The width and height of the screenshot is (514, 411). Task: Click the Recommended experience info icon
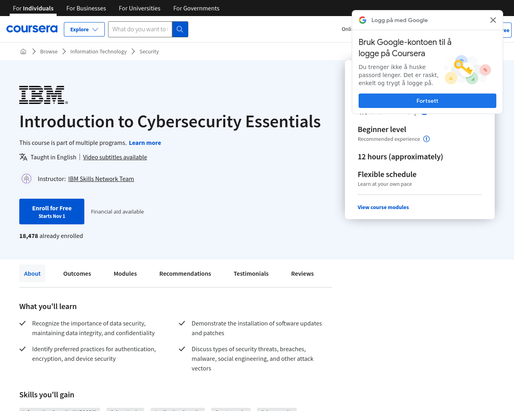click(426, 139)
